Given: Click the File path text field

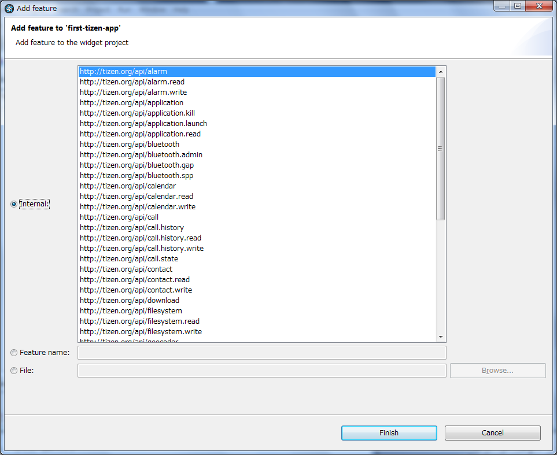Looking at the screenshot, I should [x=262, y=371].
